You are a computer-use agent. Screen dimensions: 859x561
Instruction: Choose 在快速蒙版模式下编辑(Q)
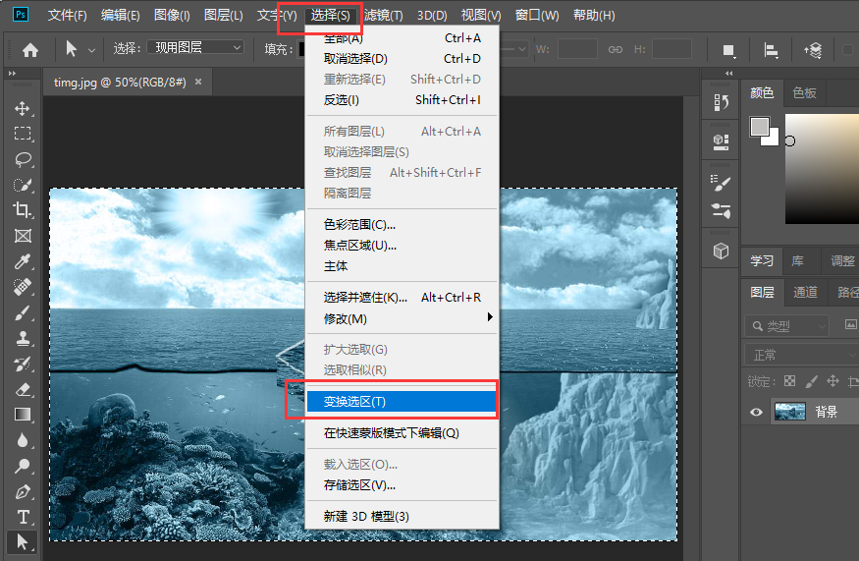click(403, 432)
